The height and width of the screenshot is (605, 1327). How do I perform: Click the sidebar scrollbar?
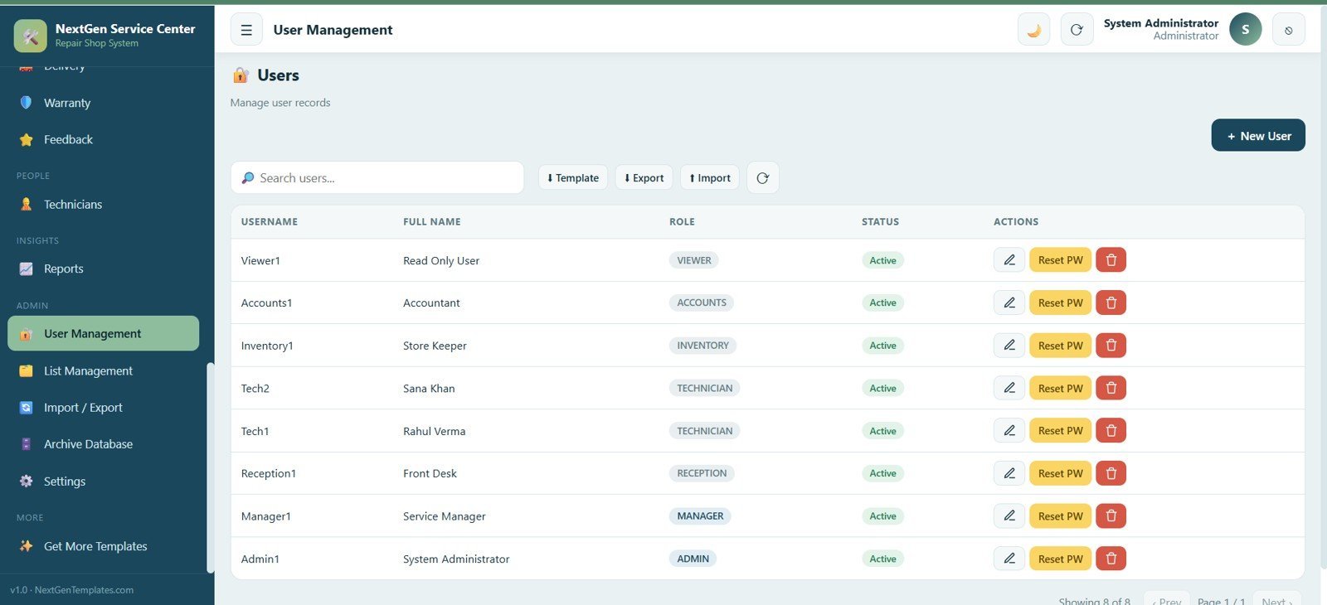(210, 467)
